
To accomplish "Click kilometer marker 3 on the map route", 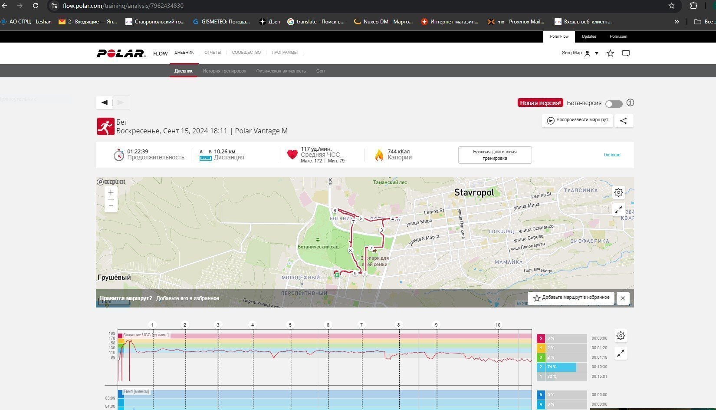I will (381, 230).
